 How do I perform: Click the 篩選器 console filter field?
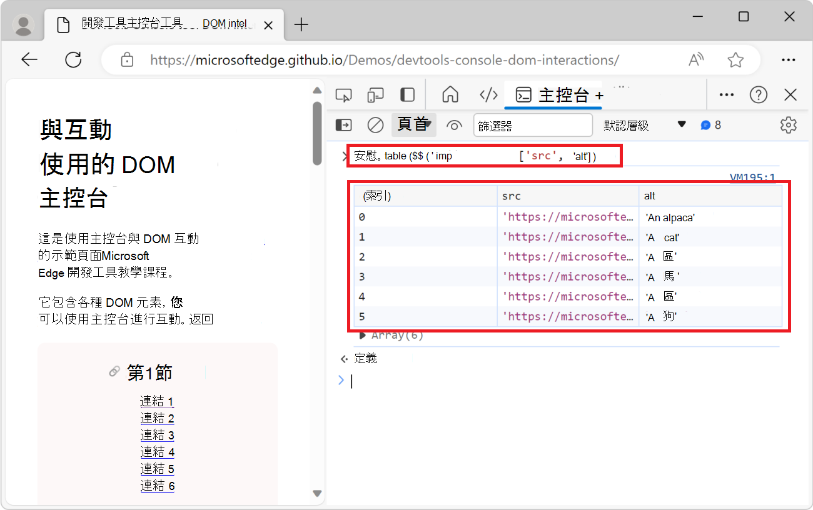tap(533, 125)
